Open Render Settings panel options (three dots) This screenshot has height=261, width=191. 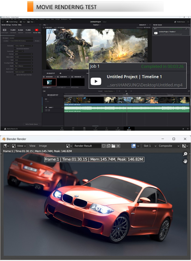point(40,25)
